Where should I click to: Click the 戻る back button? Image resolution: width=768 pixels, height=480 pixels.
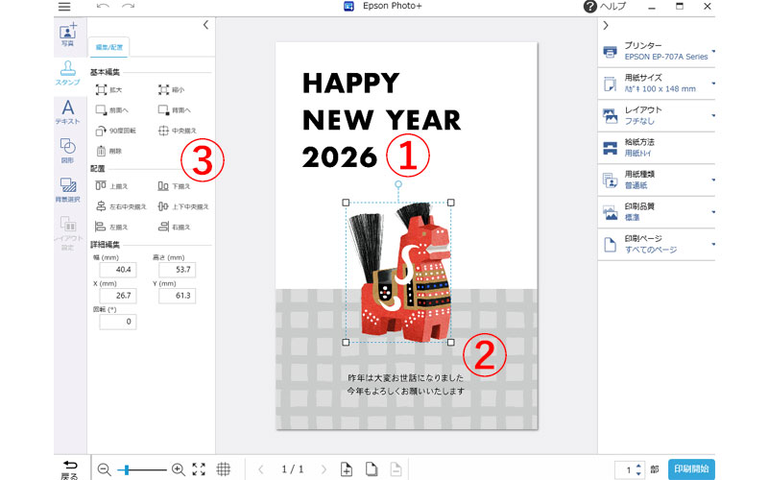(69, 468)
